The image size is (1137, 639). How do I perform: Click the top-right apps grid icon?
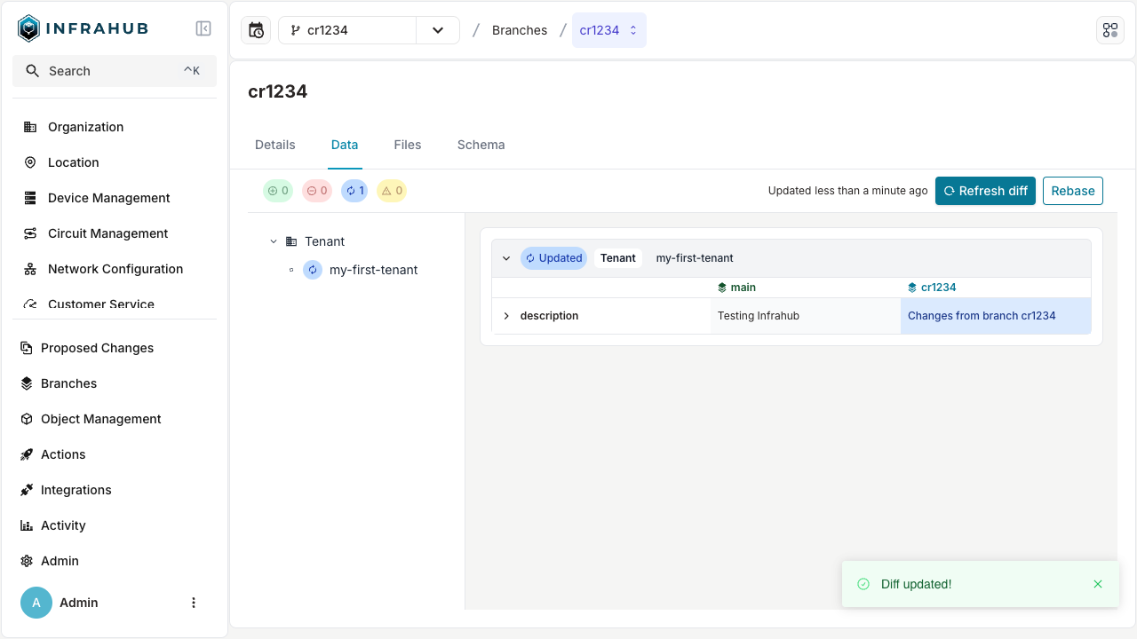[x=1110, y=30]
